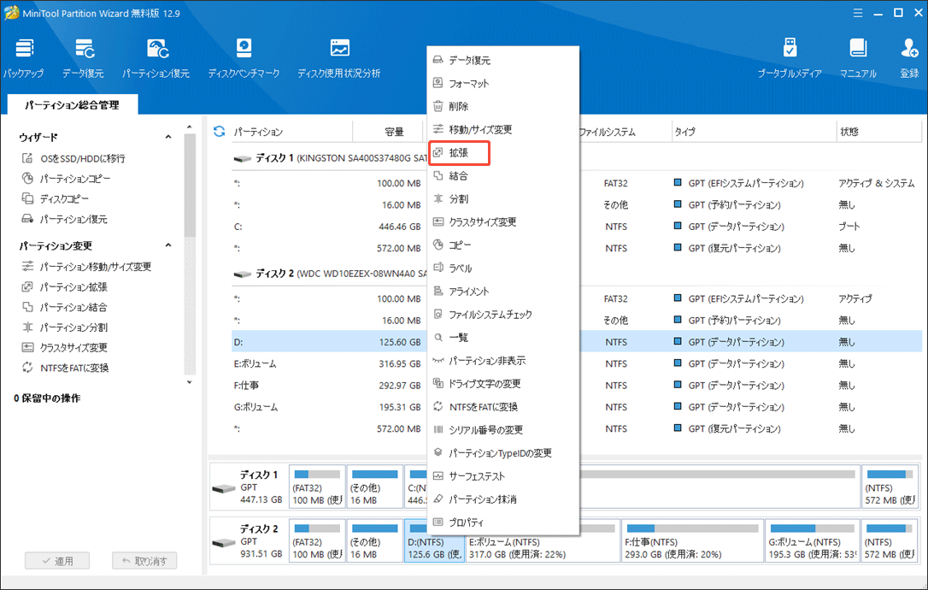Select the ディスク 2 WDC row
Image resolution: width=928 pixels, height=590 pixels.
pyautogui.click(x=329, y=274)
